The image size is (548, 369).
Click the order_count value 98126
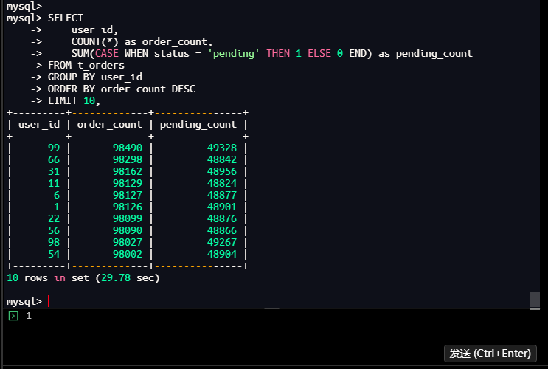128,207
